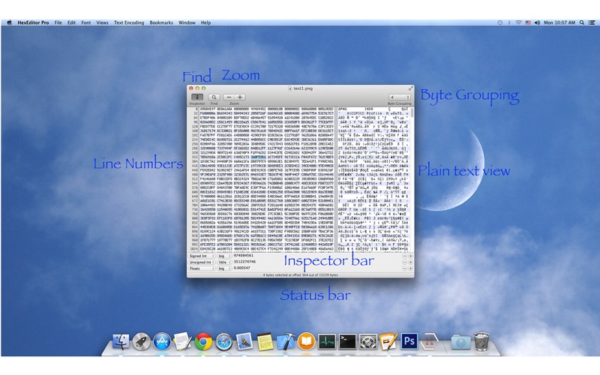Open System Preferences from the dock
The image size is (600, 375).
[x=367, y=341]
